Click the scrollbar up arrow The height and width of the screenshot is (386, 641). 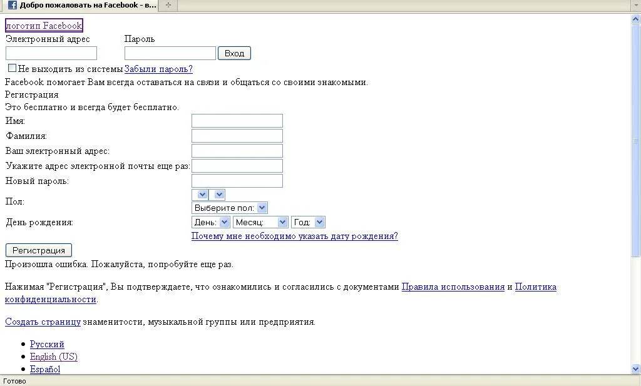coord(636,18)
